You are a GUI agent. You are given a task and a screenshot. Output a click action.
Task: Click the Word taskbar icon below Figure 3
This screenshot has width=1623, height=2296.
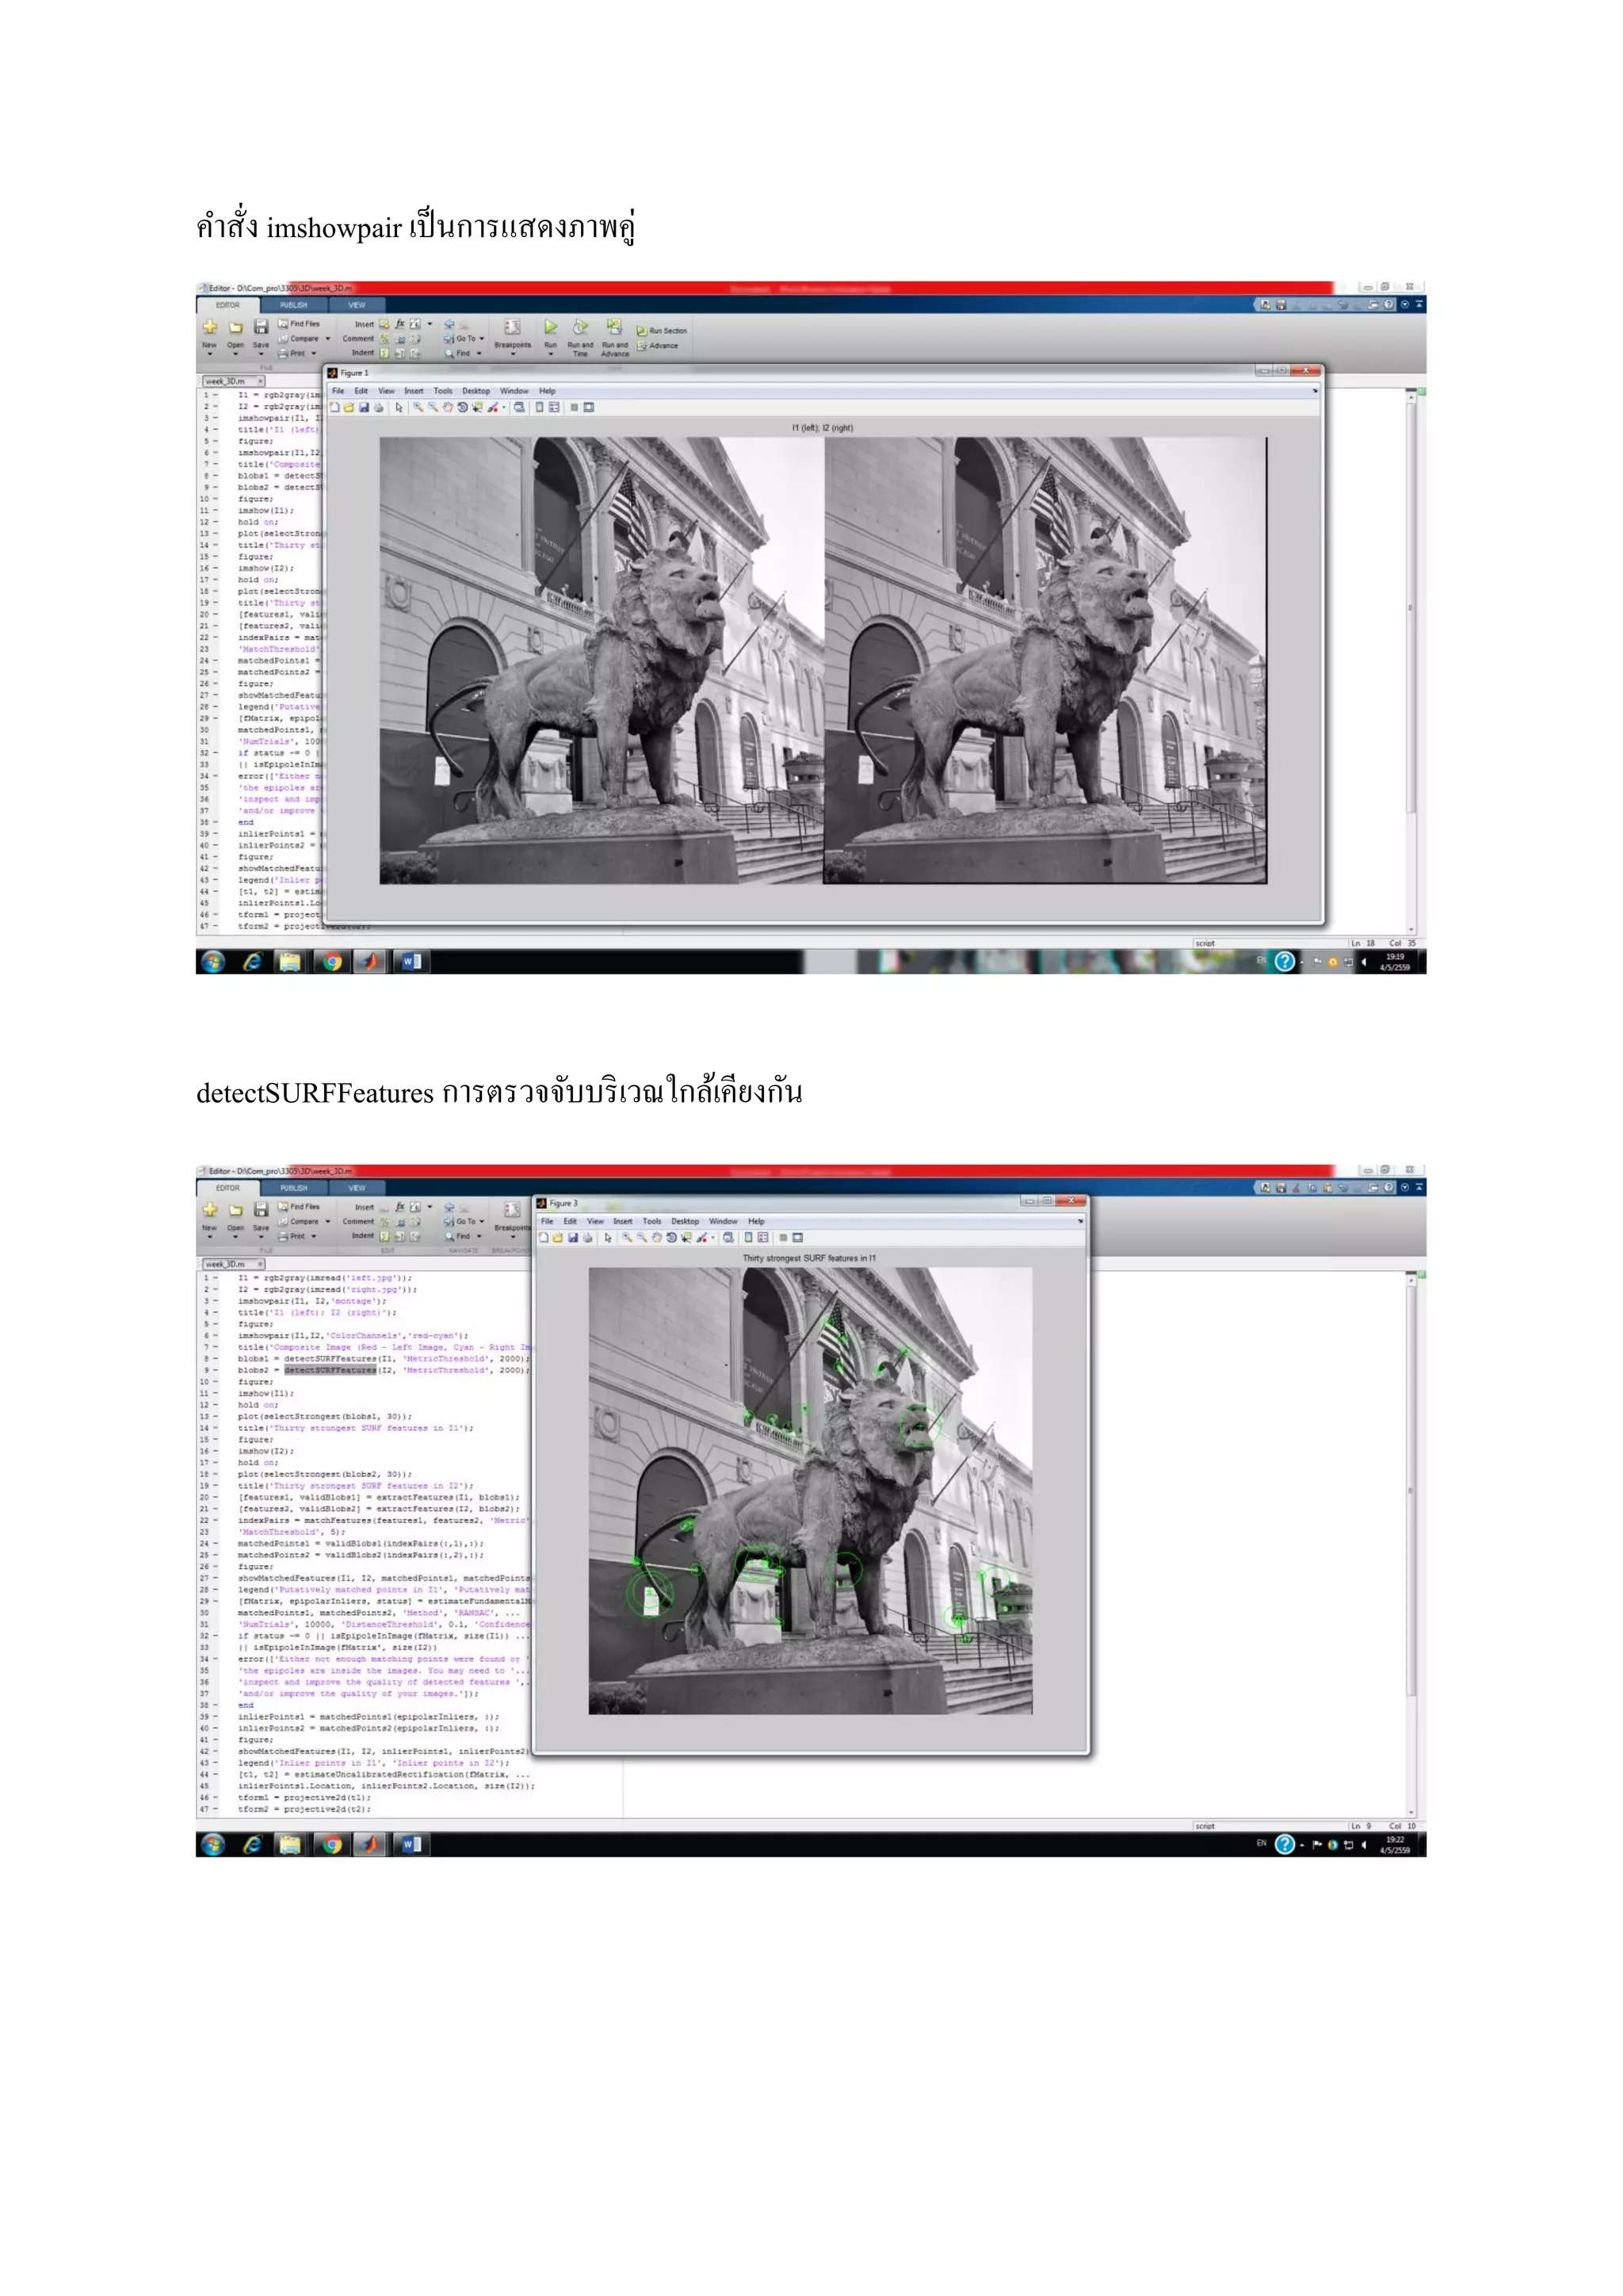click(x=411, y=1844)
